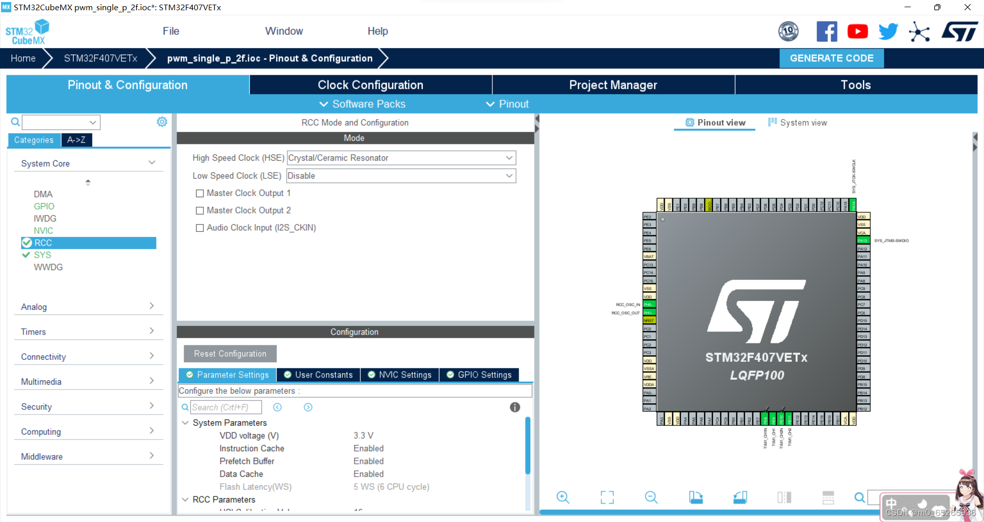Open Low Speed Clock (LSE) dropdown
Screen dimensions: 984x522
pos(401,176)
